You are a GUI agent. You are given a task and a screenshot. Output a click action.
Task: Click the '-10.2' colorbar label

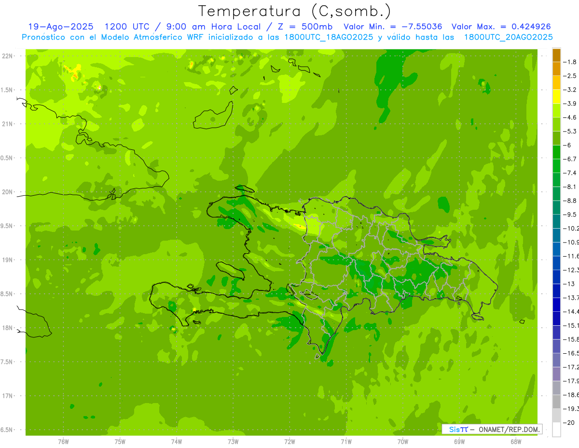coord(570,229)
